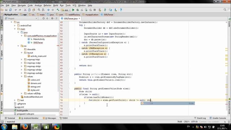231x130 pixels.
Task: Click the green Run app button
Action: [x=73, y=10]
